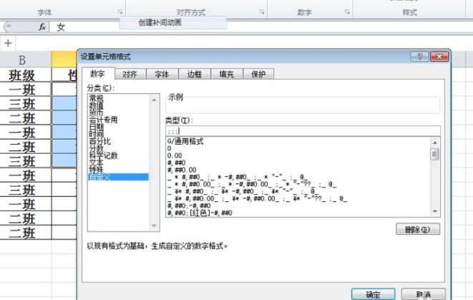Screen dimensions: 473x300
Task: Switch to the 数字 tab
Action: click(x=98, y=74)
